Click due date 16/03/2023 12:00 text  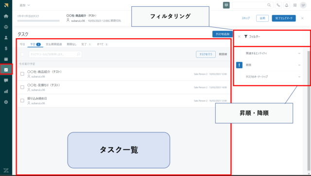(218, 101)
